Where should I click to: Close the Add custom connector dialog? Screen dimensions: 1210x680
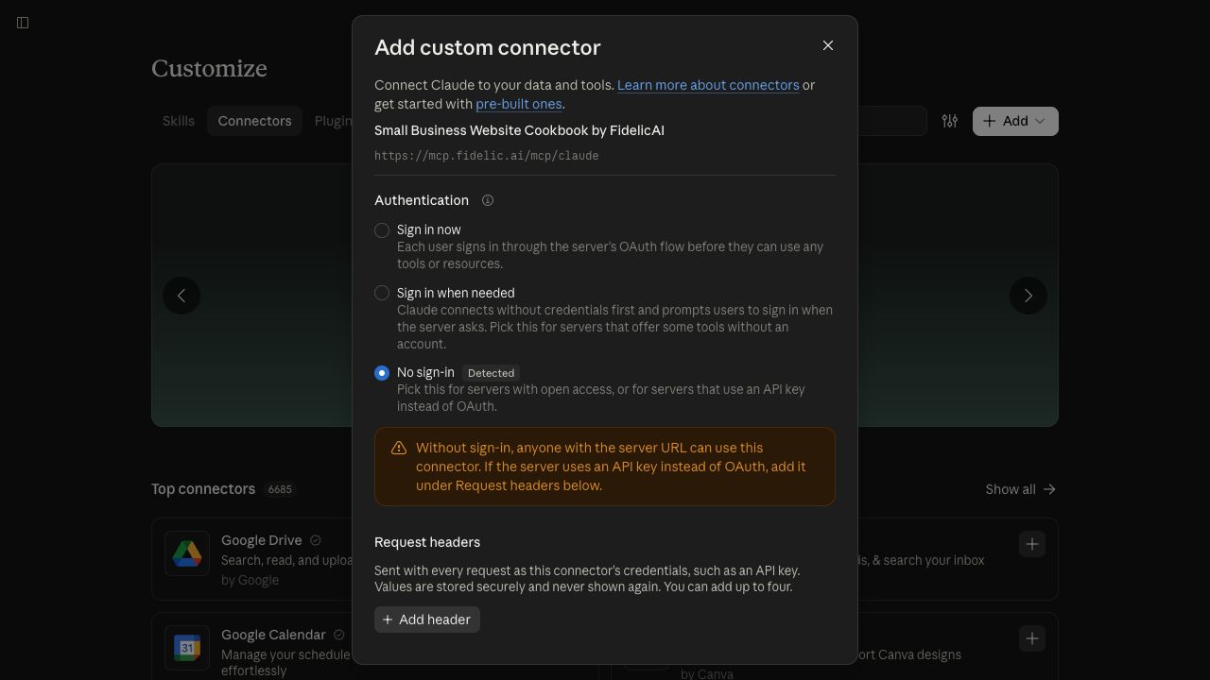pyautogui.click(x=828, y=45)
